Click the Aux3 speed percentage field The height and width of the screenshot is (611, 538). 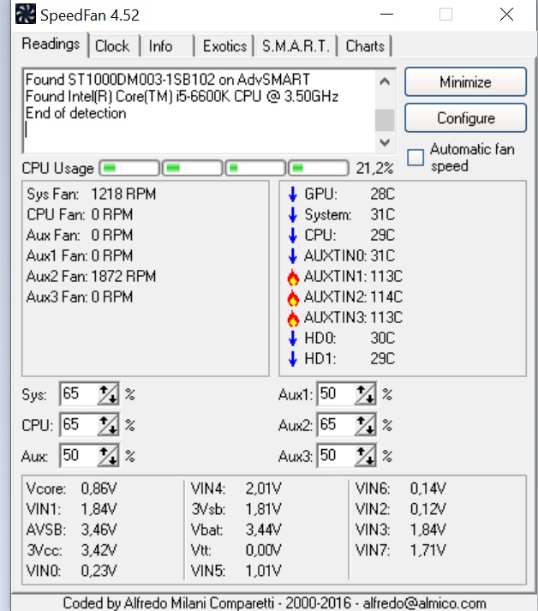(336, 456)
